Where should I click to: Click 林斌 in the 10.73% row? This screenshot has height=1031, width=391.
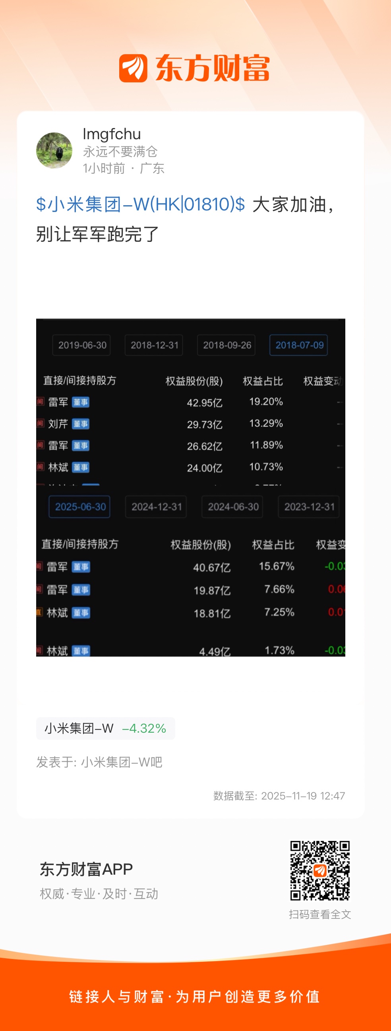(58, 467)
